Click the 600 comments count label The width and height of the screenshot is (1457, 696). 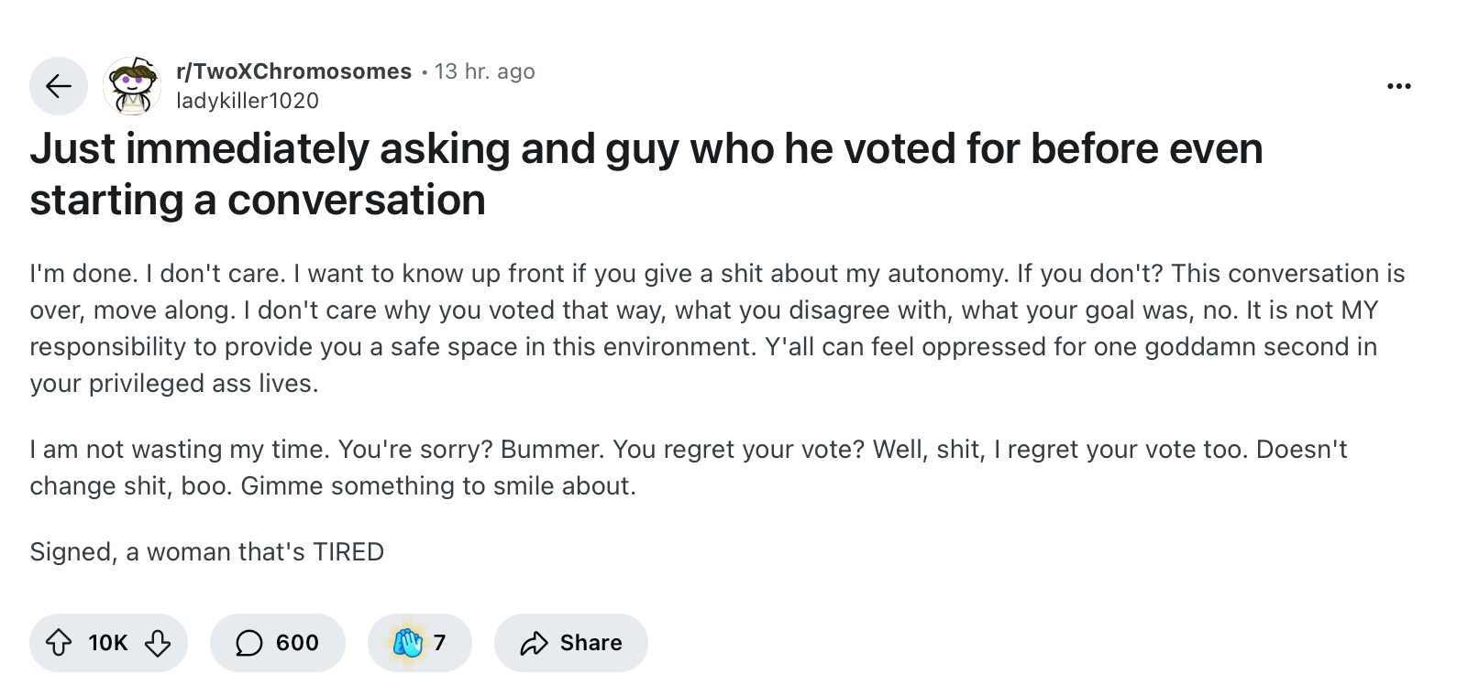(297, 643)
